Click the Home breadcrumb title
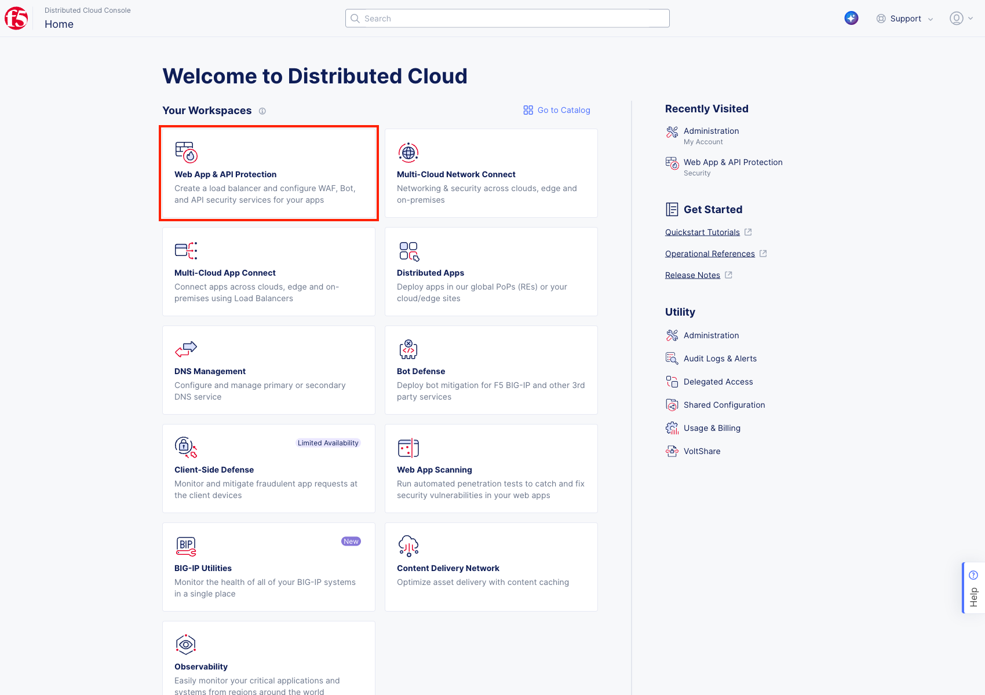Image resolution: width=985 pixels, height=695 pixels. click(59, 24)
